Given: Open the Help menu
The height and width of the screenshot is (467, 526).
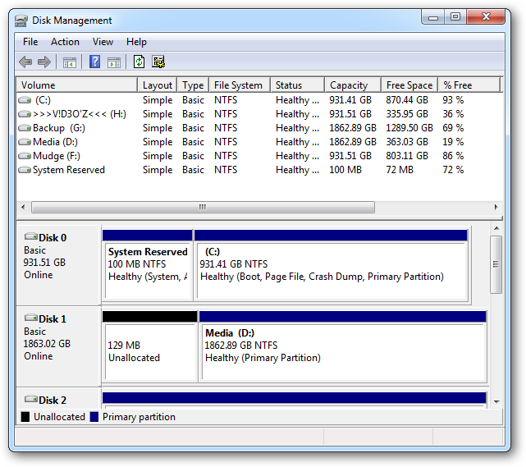Looking at the screenshot, I should (136, 42).
